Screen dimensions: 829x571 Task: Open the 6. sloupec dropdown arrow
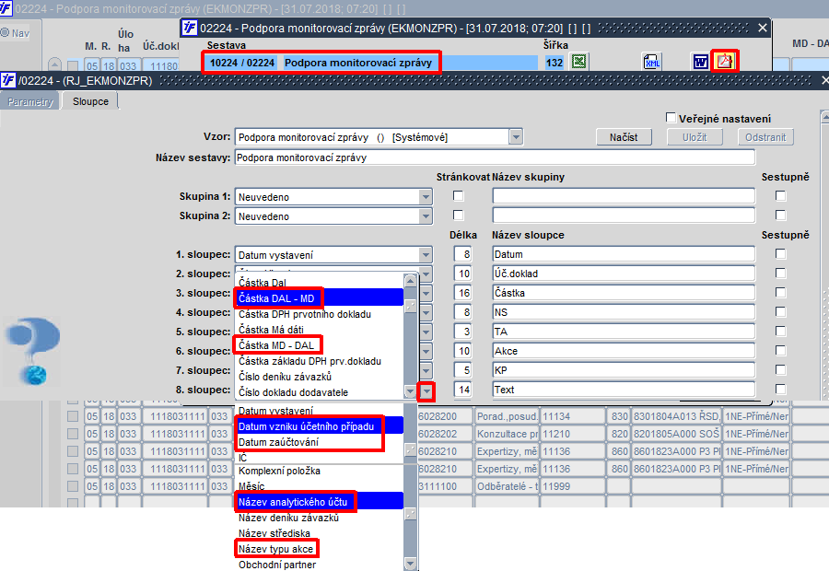pyautogui.click(x=426, y=352)
